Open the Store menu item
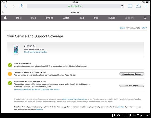 [x=19, y=18]
